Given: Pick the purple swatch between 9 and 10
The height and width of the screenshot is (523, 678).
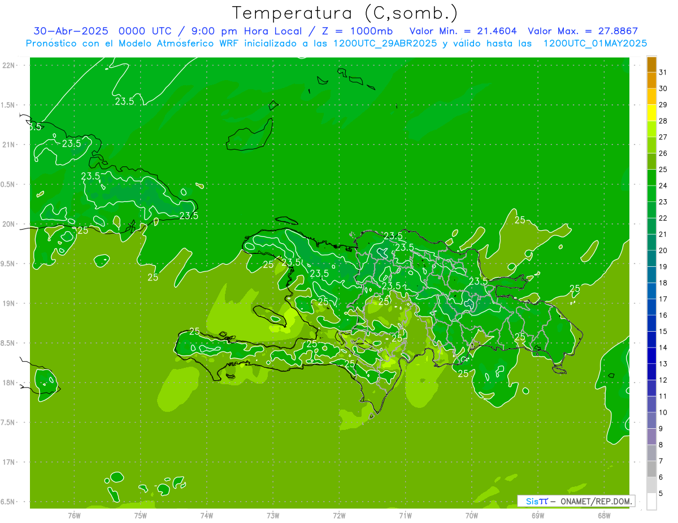Looking at the screenshot, I should [651, 420].
